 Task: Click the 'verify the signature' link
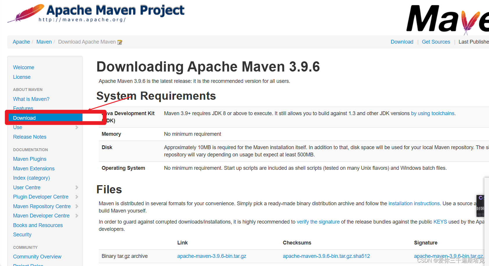(x=318, y=222)
